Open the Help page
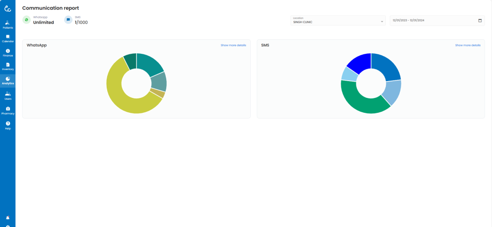This screenshot has width=492, height=227. (8, 126)
